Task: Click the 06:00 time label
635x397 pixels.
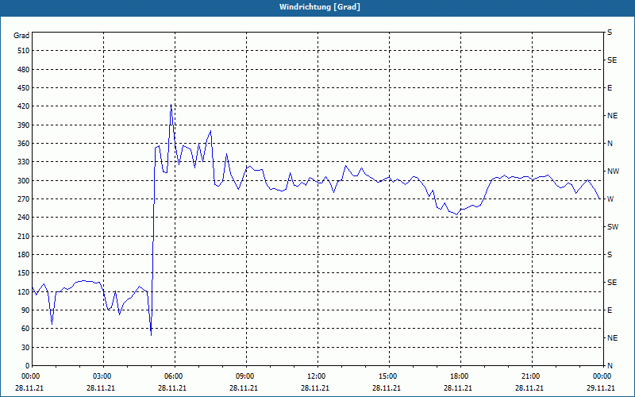Action: pyautogui.click(x=173, y=376)
